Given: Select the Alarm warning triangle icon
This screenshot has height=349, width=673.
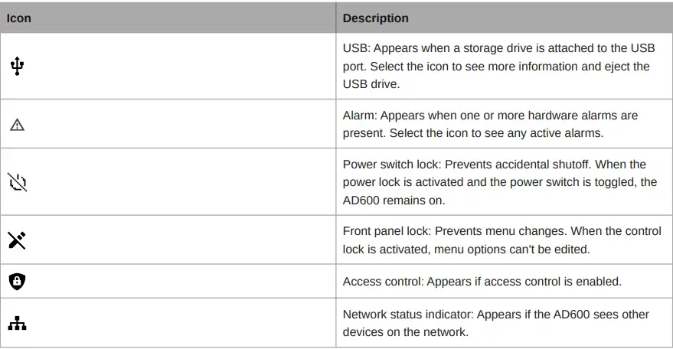Looking at the screenshot, I should tap(17, 125).
